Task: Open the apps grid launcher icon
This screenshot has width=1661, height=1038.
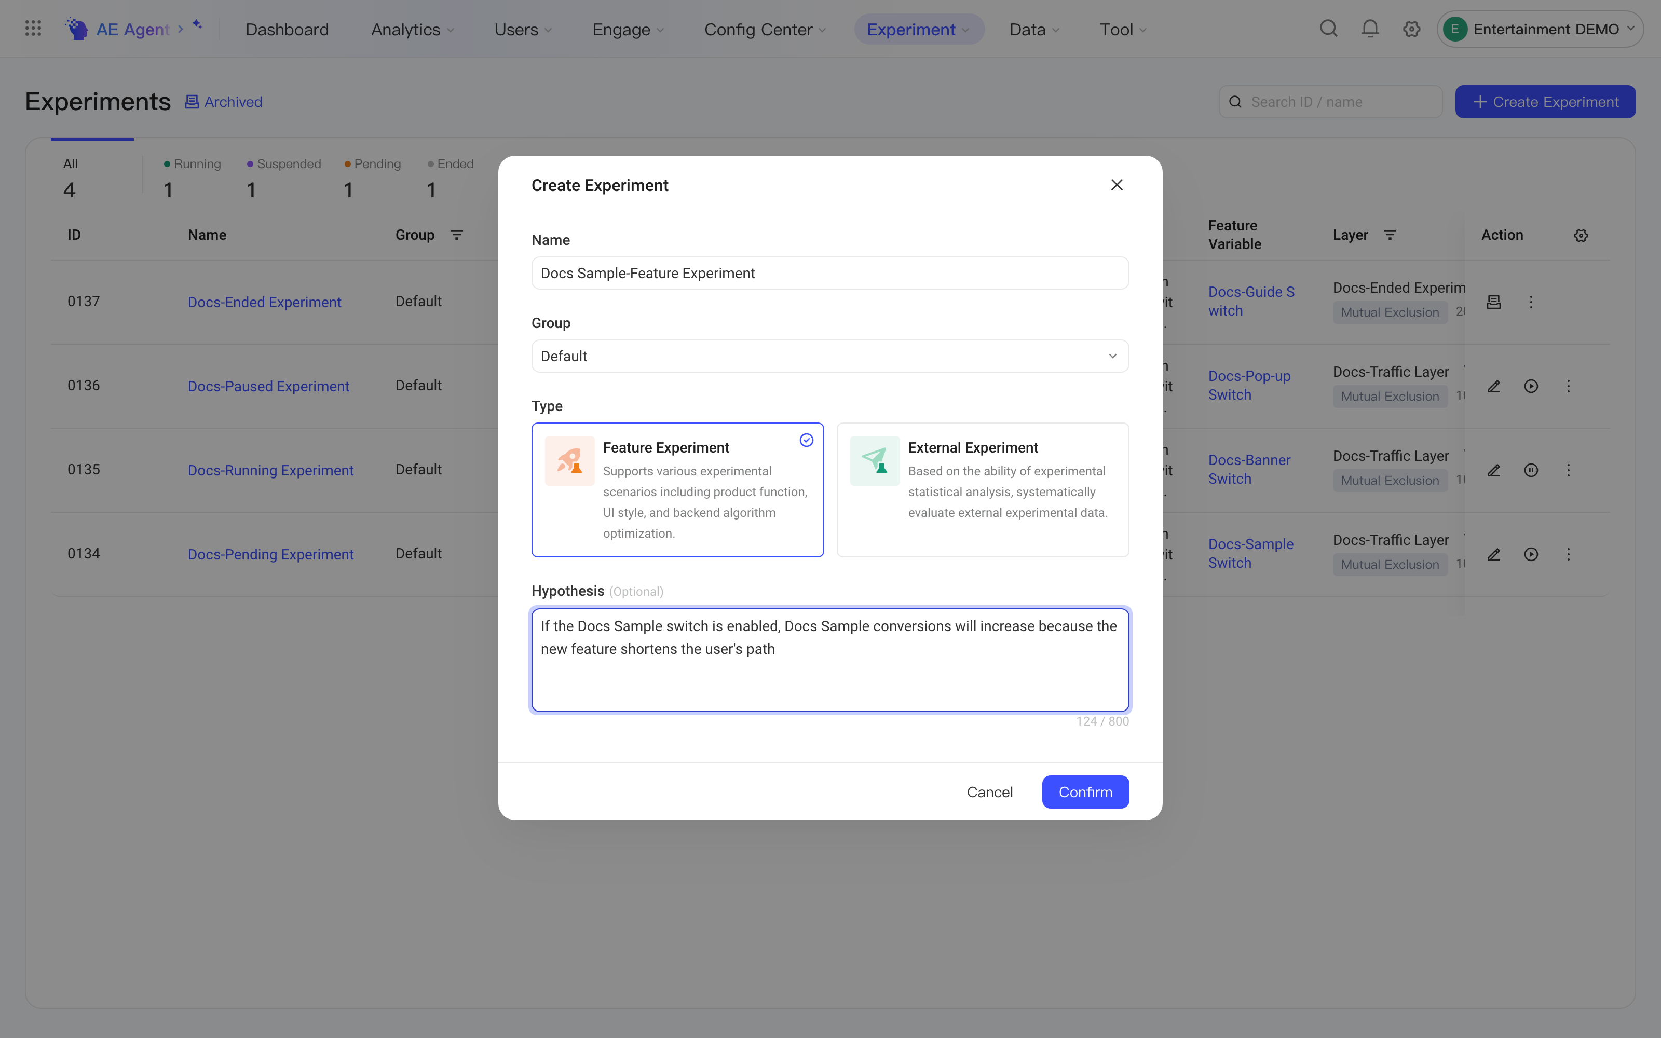Action: tap(33, 29)
